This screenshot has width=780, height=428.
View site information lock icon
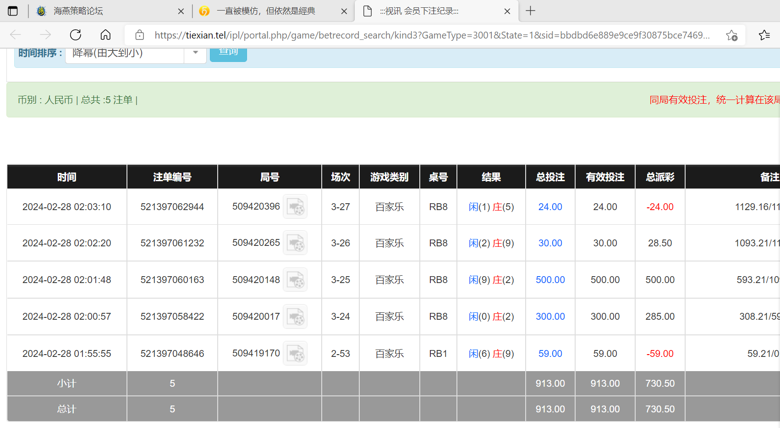(140, 35)
